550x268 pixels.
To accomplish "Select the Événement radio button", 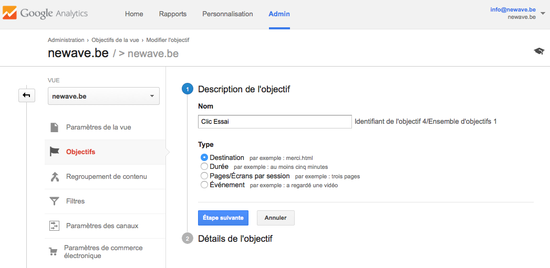I will (x=204, y=185).
